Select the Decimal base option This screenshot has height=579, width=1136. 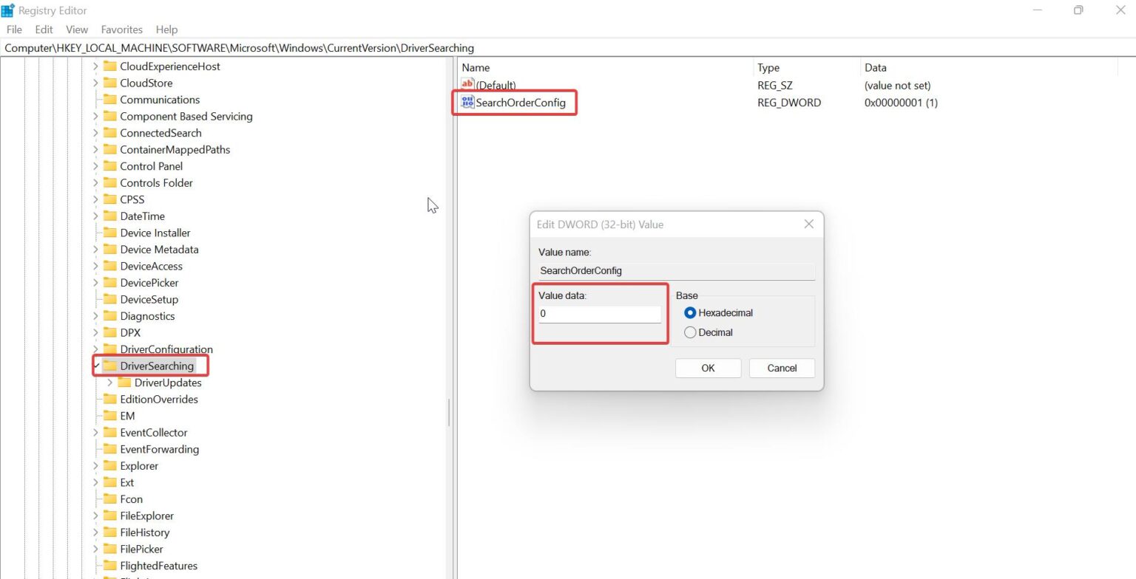coord(690,332)
